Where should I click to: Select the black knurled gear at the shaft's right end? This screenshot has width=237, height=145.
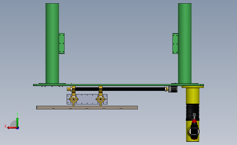(173, 89)
